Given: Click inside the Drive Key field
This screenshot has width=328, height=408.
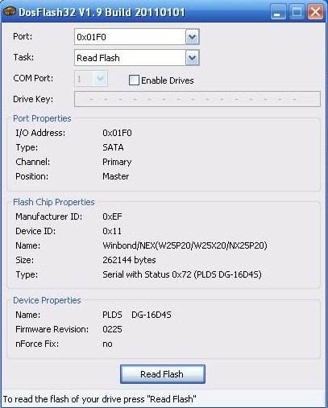Looking at the screenshot, I should pos(197,99).
